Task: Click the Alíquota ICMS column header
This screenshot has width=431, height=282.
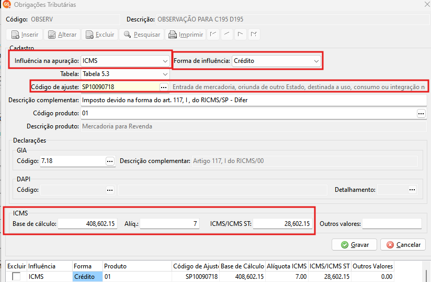Action: tap(287, 266)
